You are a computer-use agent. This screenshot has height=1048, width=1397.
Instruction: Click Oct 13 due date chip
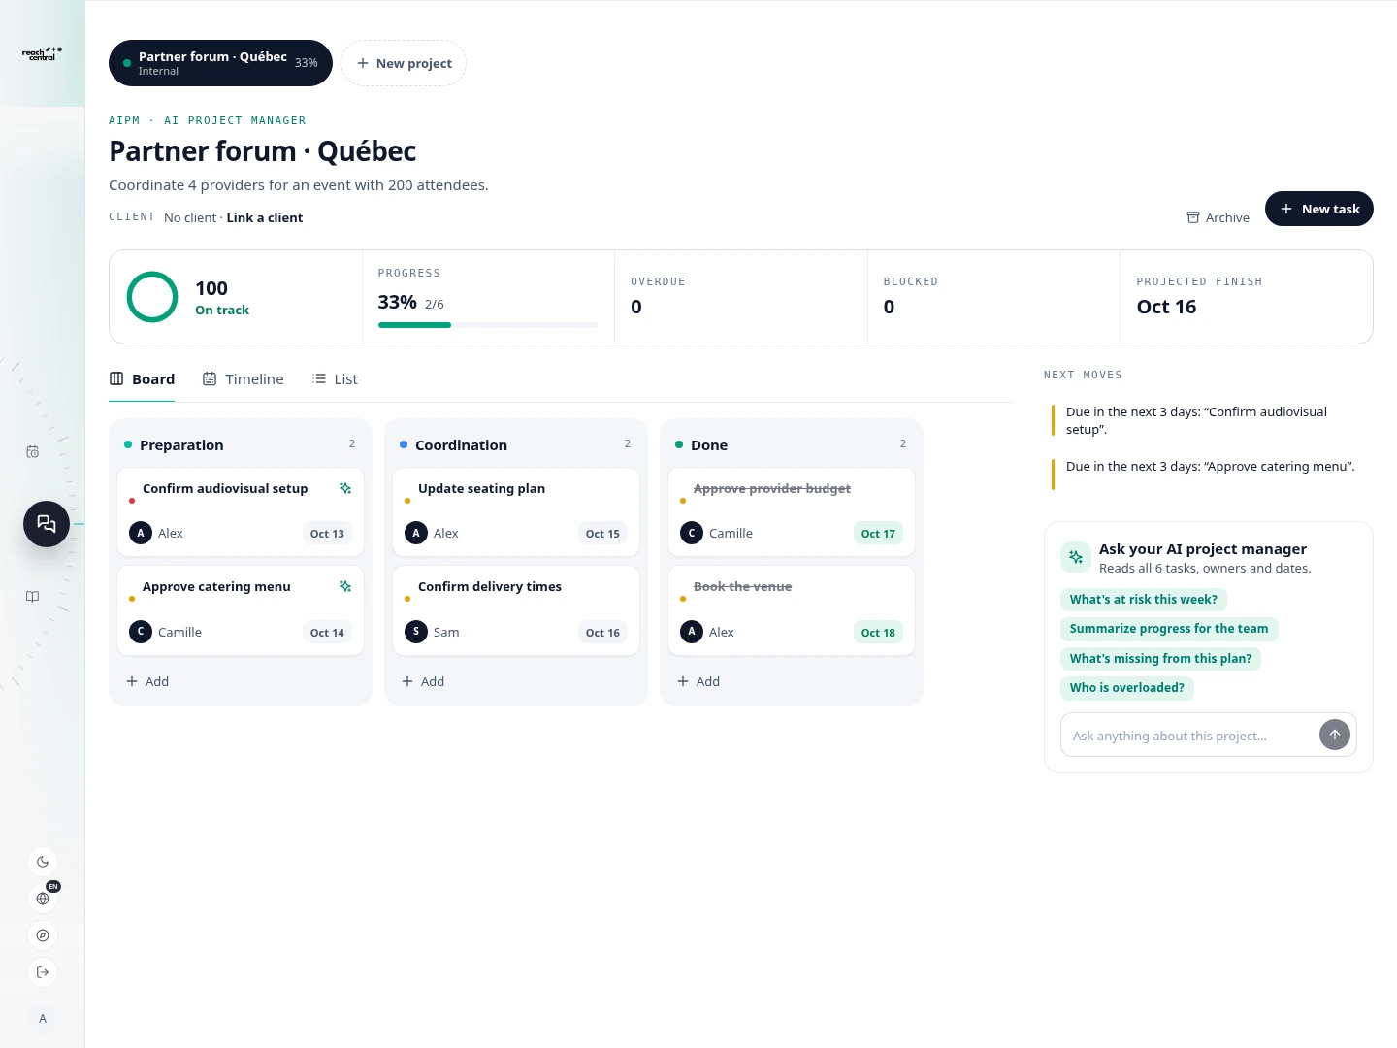(x=327, y=534)
